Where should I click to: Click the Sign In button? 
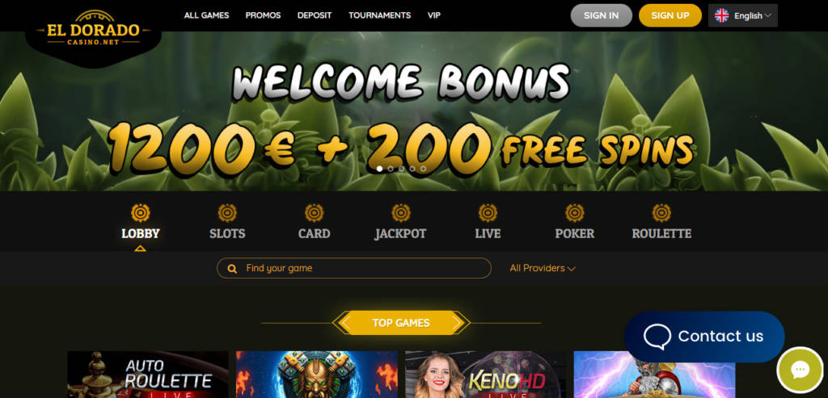click(x=601, y=16)
